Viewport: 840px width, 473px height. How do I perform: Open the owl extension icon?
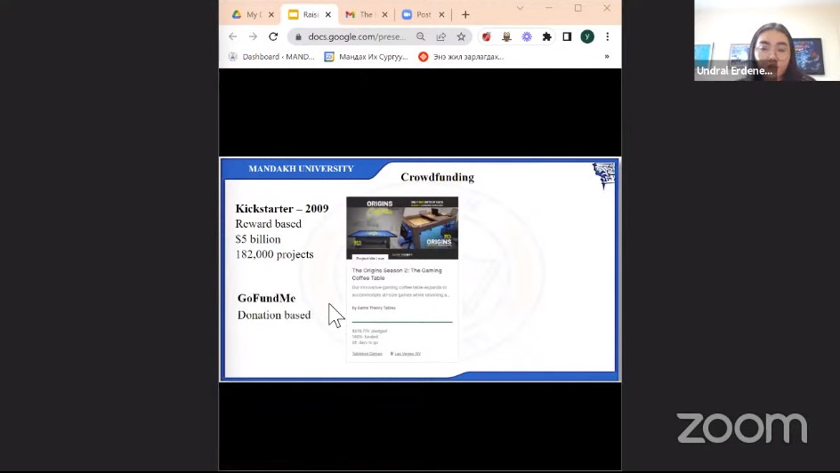click(506, 36)
